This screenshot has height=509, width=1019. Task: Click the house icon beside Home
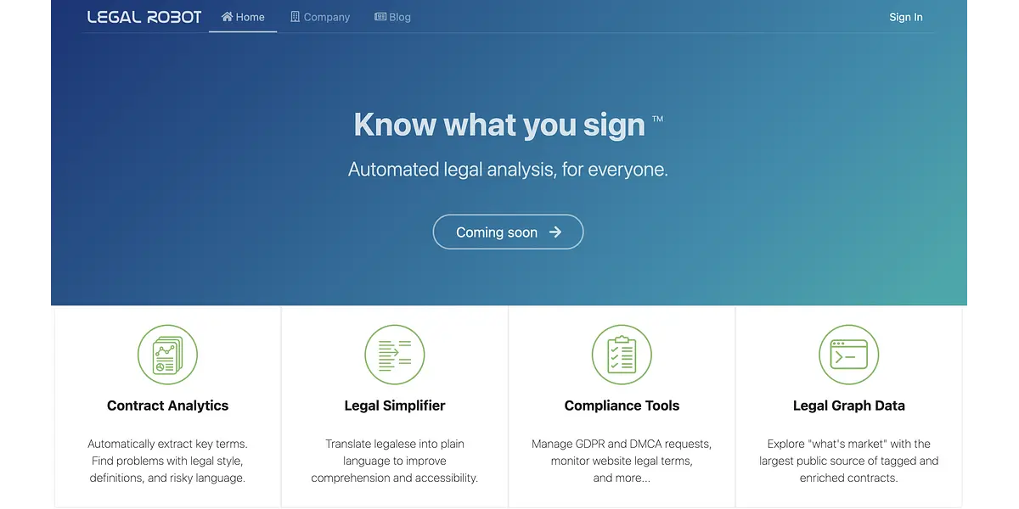pos(227,17)
